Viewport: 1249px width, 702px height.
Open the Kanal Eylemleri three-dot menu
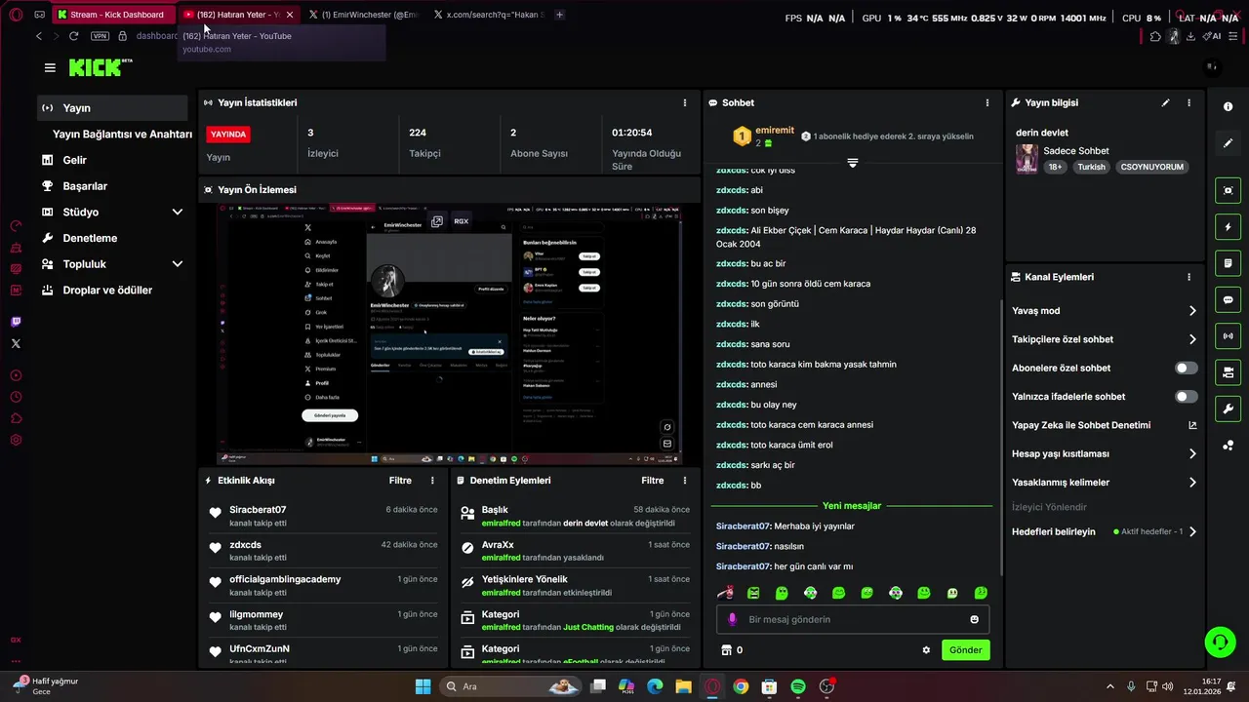[x=1189, y=277]
